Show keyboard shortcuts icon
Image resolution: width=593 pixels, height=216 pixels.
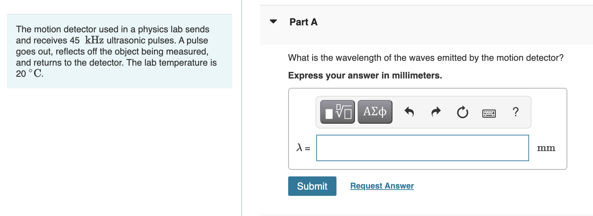click(489, 113)
